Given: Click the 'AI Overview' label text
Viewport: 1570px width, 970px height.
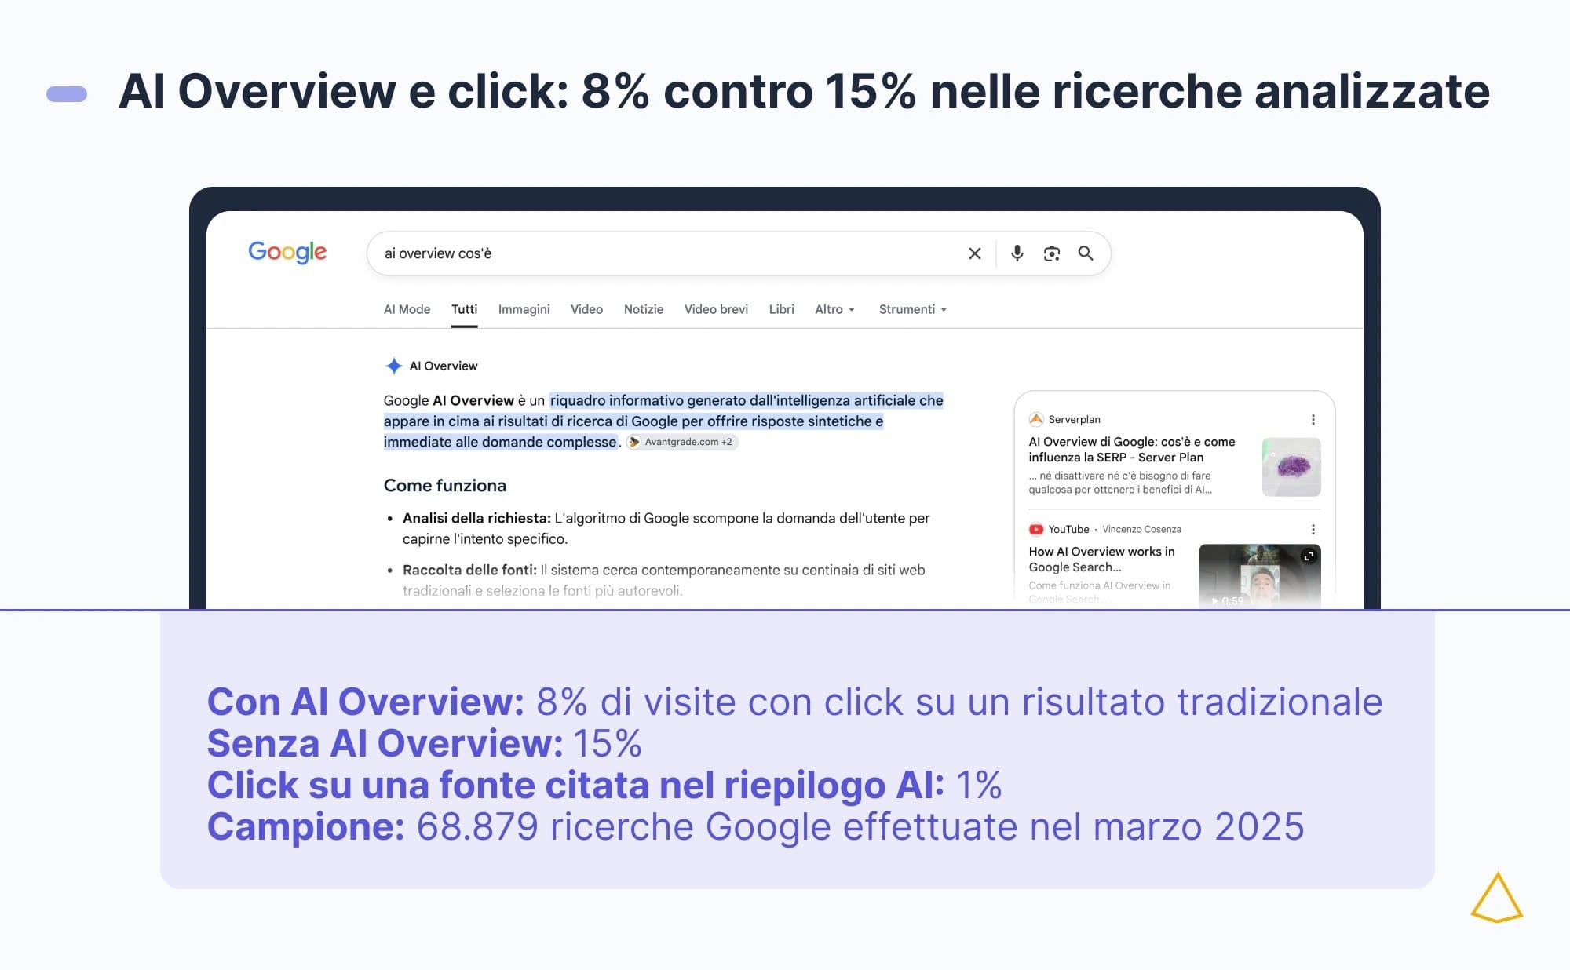Looking at the screenshot, I should [444, 366].
